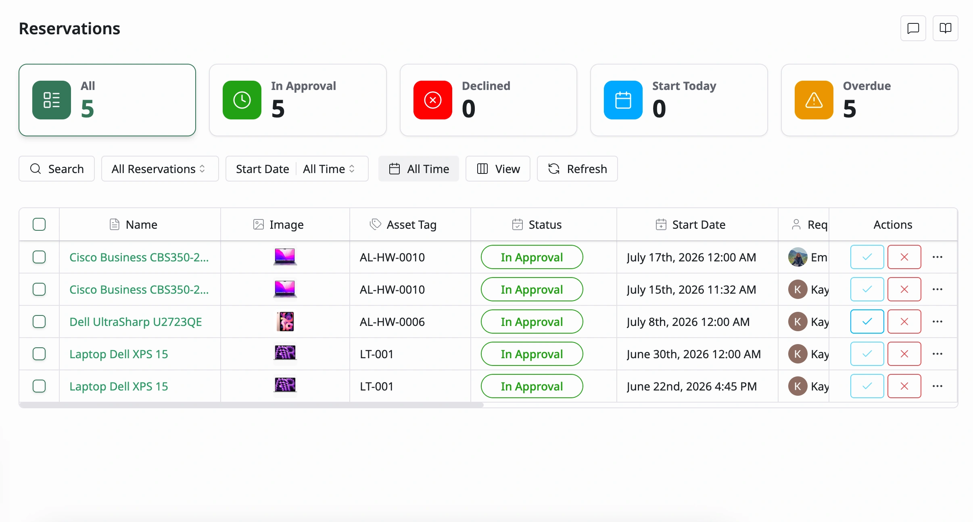Image resolution: width=973 pixels, height=522 pixels.
Task: Open the Dell UltraSharp U2723QE link
Action: pos(136,322)
